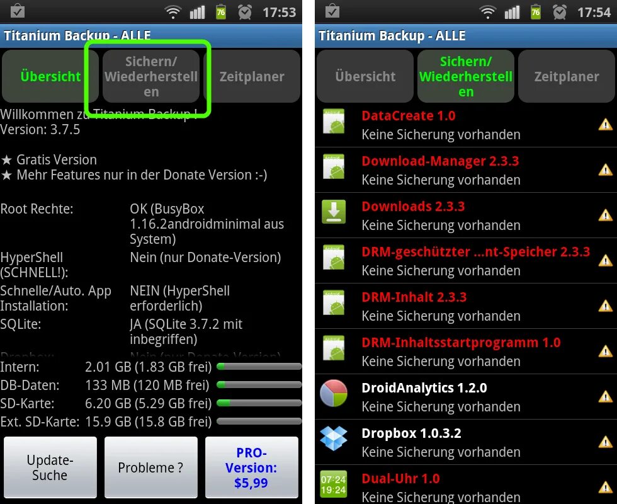Tap the DRM-Inhaltsstartprogramm 1.0 app icon

coord(334,348)
